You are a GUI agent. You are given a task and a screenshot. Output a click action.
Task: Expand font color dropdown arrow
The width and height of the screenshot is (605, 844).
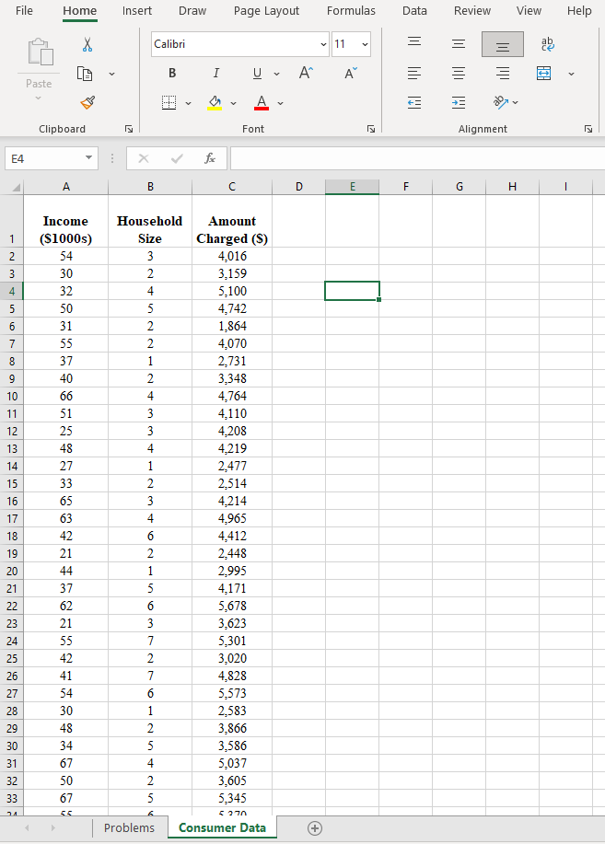(280, 103)
